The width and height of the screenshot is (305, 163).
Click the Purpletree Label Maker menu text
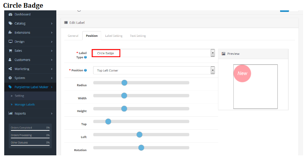tap(31, 87)
